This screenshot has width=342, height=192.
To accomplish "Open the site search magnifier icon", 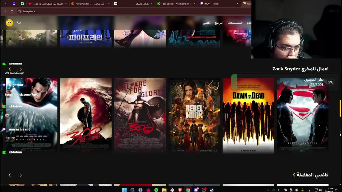I will [x=19, y=23].
